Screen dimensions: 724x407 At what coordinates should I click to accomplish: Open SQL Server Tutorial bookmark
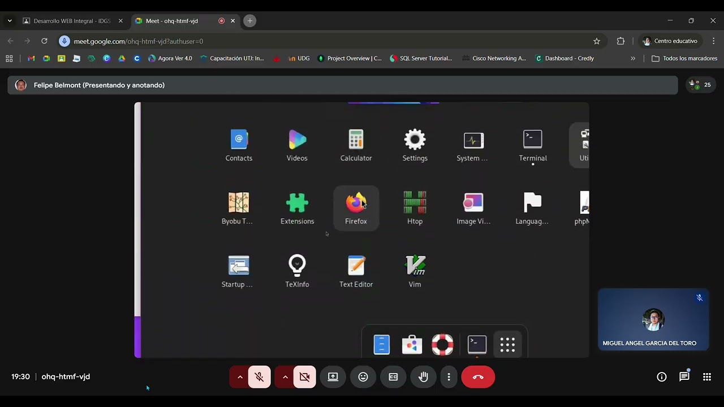tap(421, 58)
